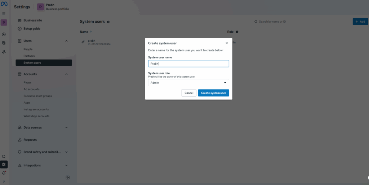
Task: Click the search magnifier icon in left rail
Action: tap(4, 156)
